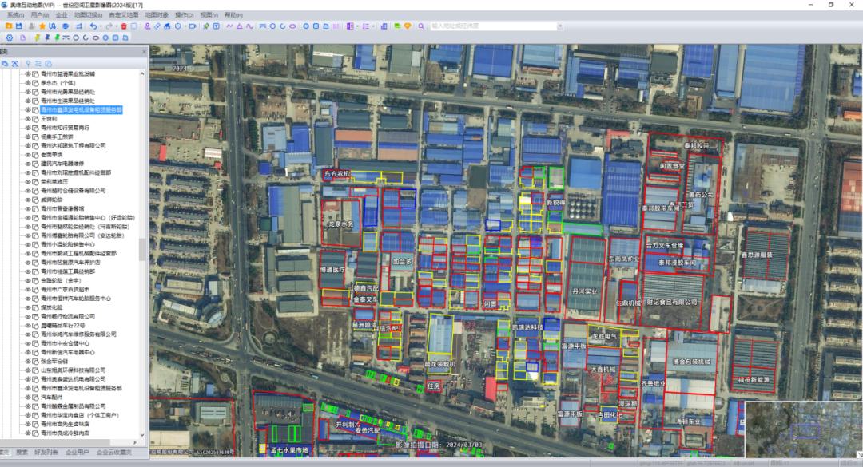Click the undo arrow in the toolbar
This screenshot has height=467, width=863.
93,26
